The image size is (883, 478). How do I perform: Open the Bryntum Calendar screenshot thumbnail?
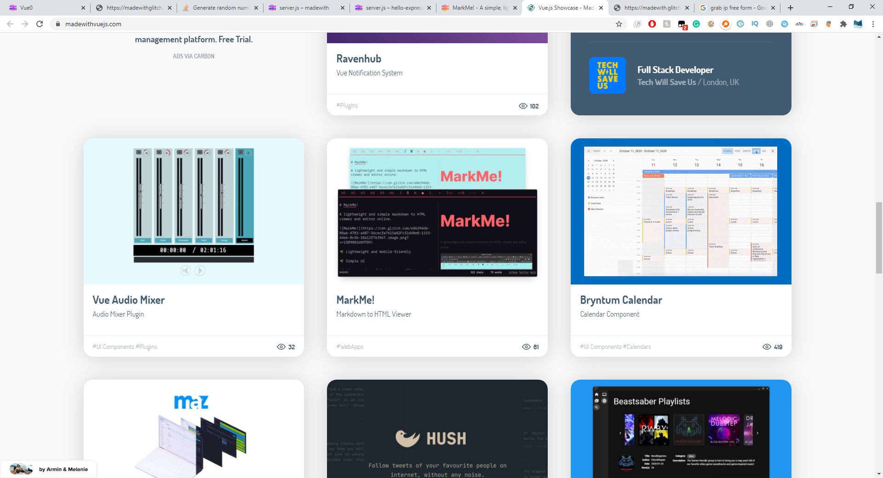coord(681,211)
